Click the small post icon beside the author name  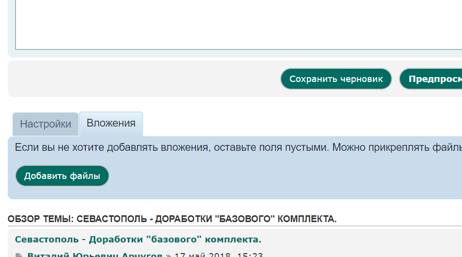(x=19, y=255)
